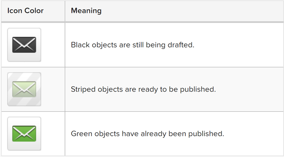284x157 pixels.
Task: Click the black draft envelope icon
Action: click(24, 45)
